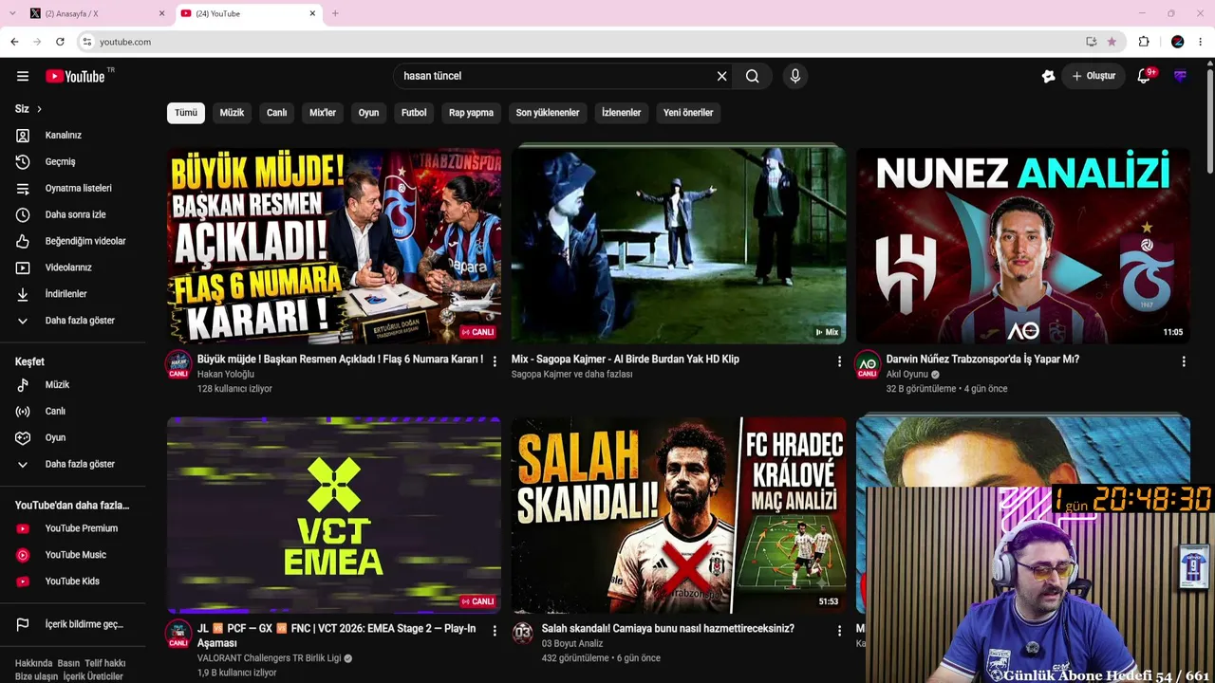The height and width of the screenshot is (683, 1215).
Task: Open more options for Büyük müjde video
Action: pyautogui.click(x=495, y=361)
